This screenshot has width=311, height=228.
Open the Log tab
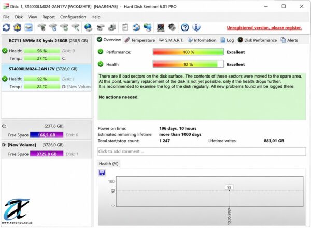click(x=228, y=40)
